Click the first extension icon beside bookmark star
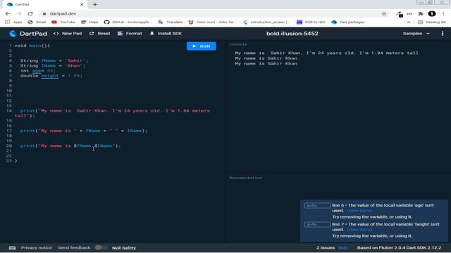The height and width of the screenshot is (253, 451). tap(399, 14)
